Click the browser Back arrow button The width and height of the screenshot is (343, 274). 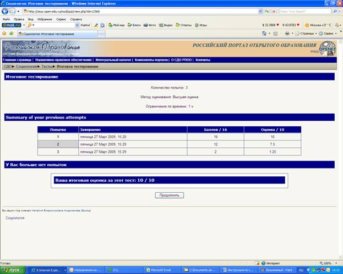tap(5, 12)
